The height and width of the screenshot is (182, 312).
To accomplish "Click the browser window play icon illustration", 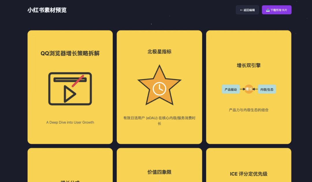I will [x=70, y=89].
